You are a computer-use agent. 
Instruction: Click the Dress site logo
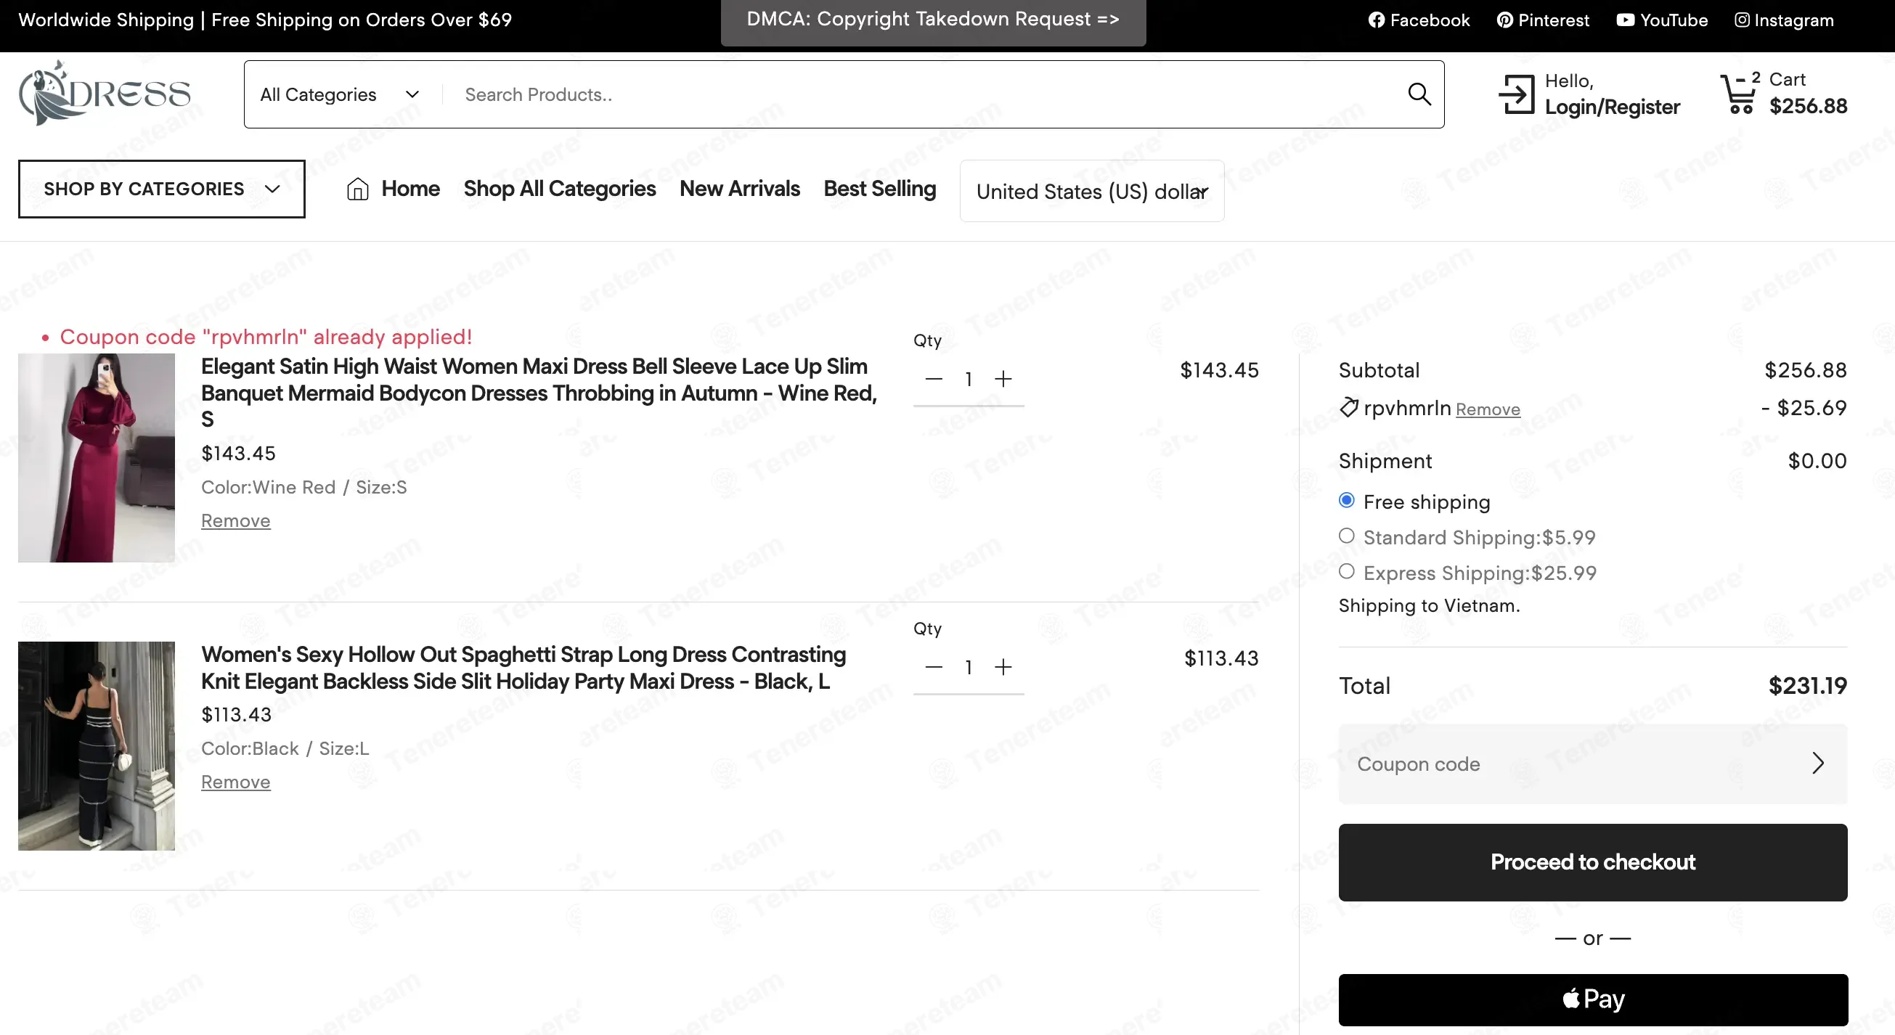pos(105,94)
